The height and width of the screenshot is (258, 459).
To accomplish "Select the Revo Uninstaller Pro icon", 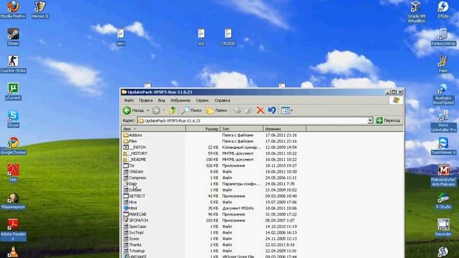I will (x=443, y=121).
